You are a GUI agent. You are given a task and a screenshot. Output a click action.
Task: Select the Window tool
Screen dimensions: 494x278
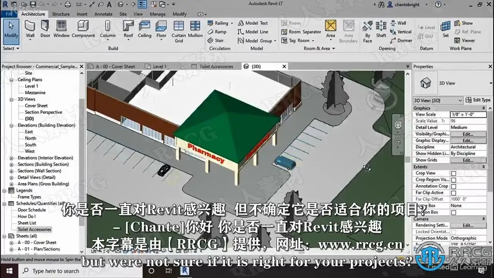coord(61,30)
